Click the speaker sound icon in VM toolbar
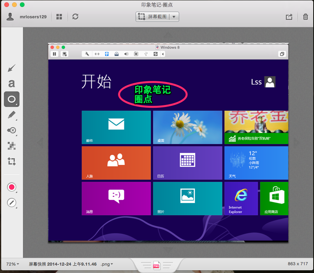This screenshot has height=273, width=314. tap(126, 54)
